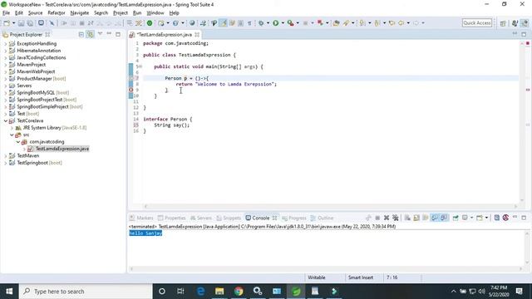Click the Search flashlight icon in the toolbar
Image resolution: width=532 pixels, height=299 pixels.
point(346,23)
